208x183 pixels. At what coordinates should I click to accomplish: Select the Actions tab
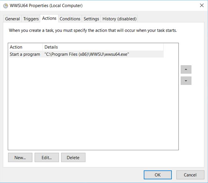click(x=49, y=18)
